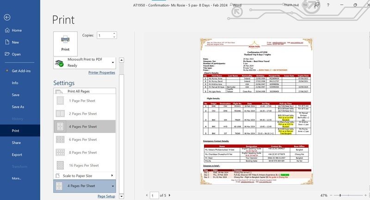Choose 2 Pages Per Sheet layout
The image size is (370, 200).
pos(83,114)
